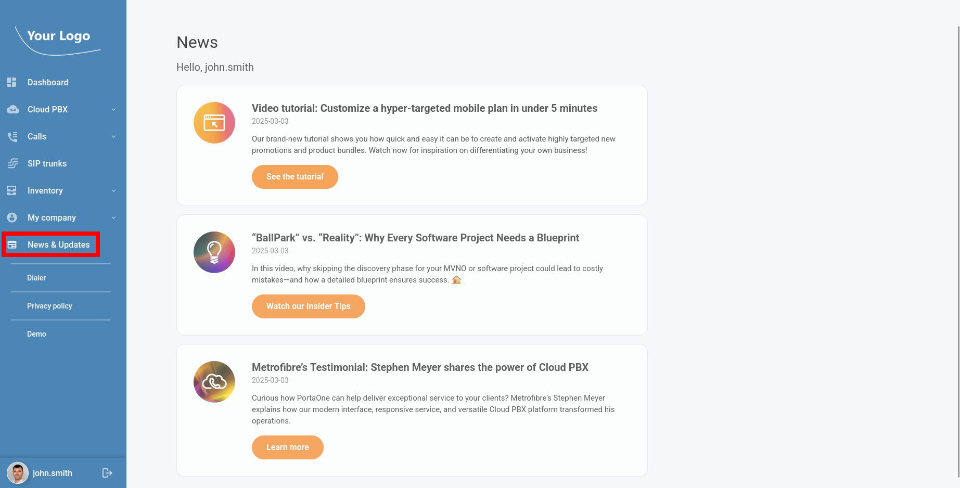Click the SIP trunks icon

[x=12, y=163]
